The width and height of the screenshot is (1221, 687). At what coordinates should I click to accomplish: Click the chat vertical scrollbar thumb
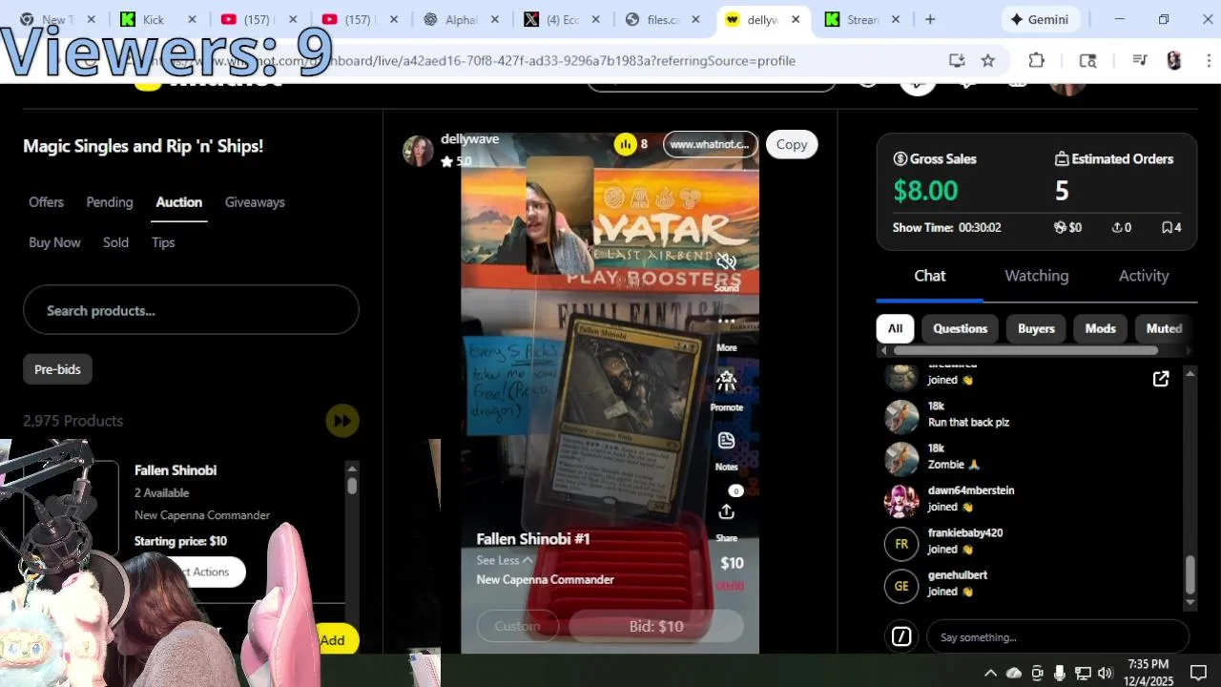1190,574
